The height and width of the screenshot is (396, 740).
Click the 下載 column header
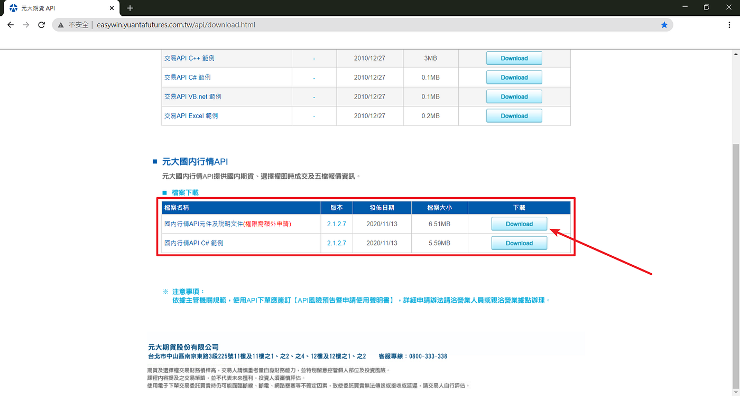tap(519, 208)
